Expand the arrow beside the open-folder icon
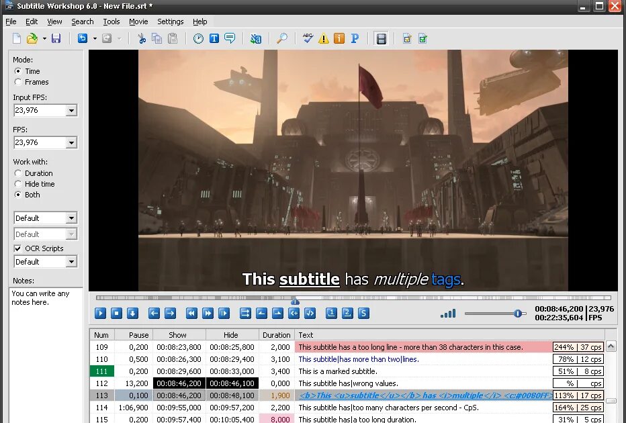Viewport: 626px width, 423px height. [44, 39]
